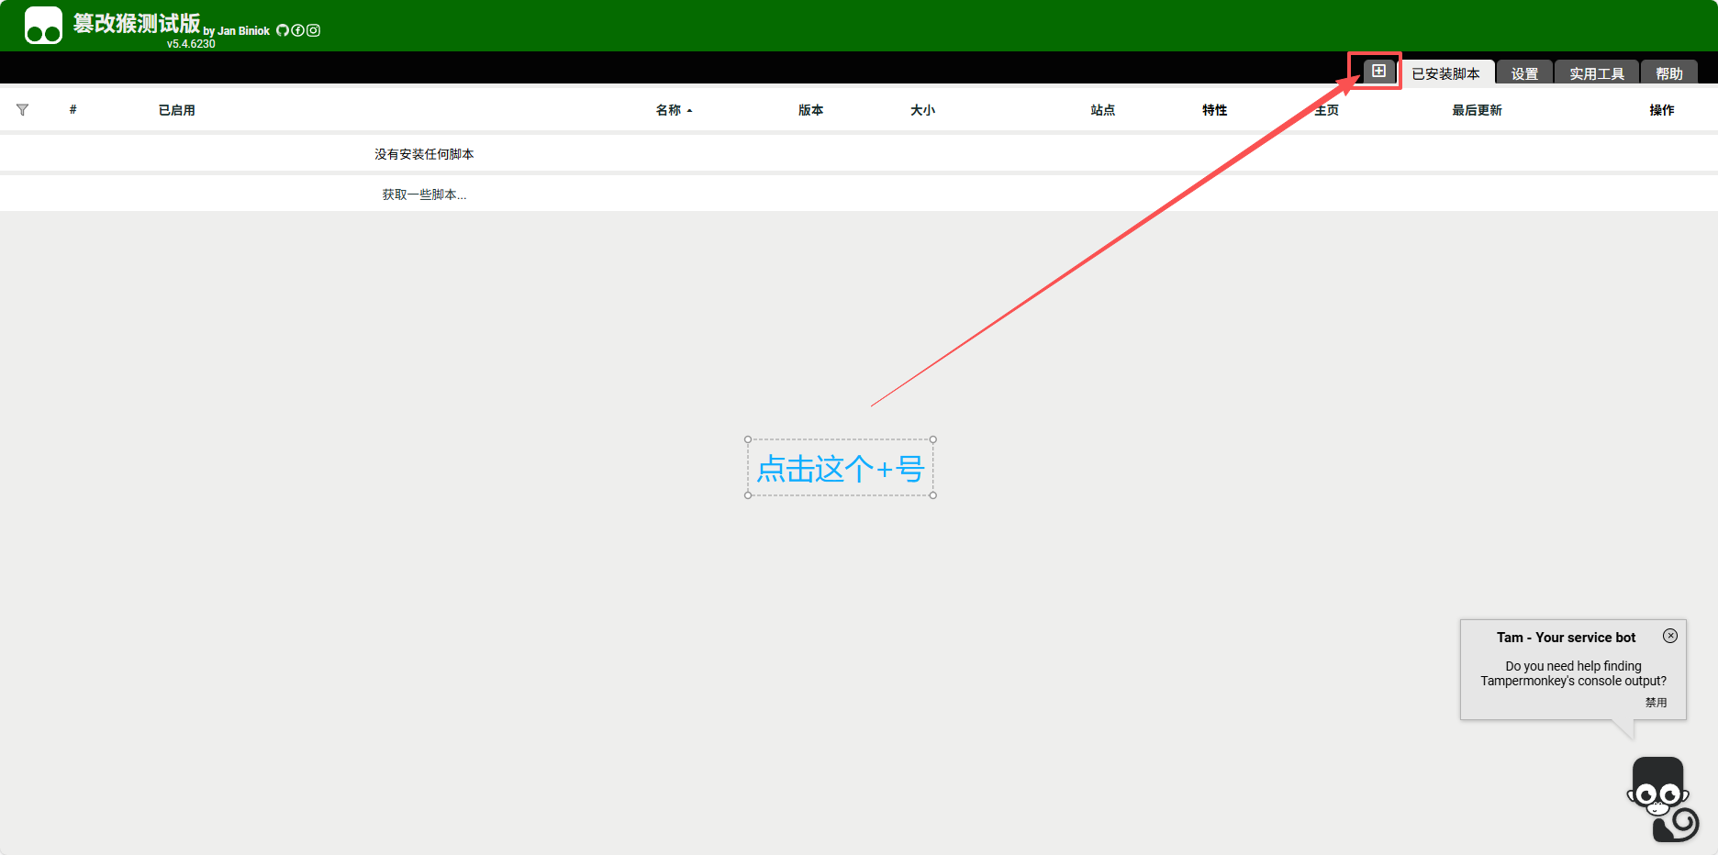Open the 设置 tab
The width and height of the screenshot is (1718, 855).
[1524, 73]
